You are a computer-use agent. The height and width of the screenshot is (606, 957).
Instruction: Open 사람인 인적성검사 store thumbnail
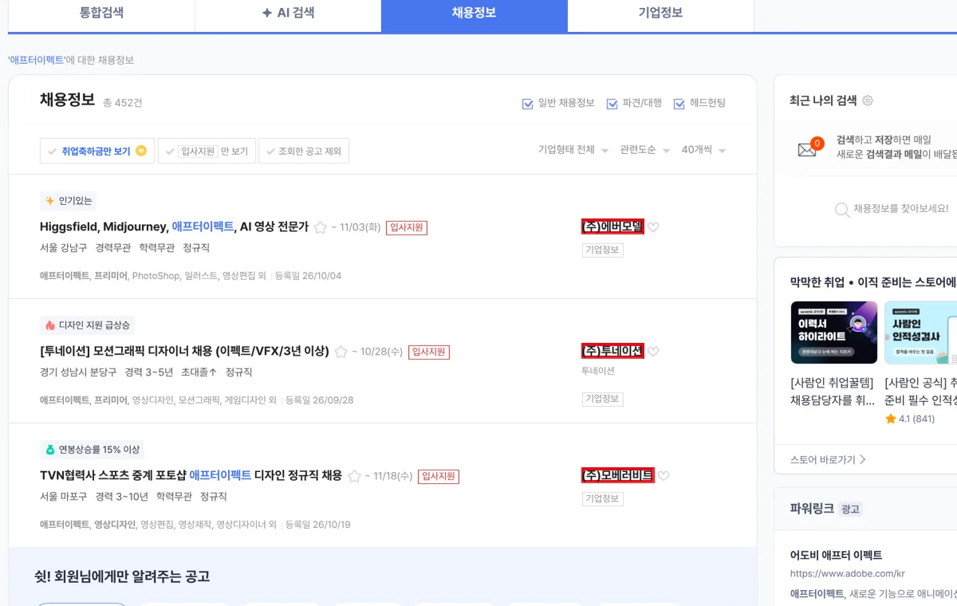pos(921,333)
